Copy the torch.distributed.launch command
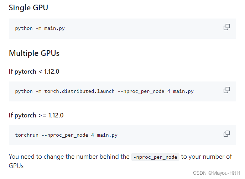This screenshot has height=179, width=245. 226,90
